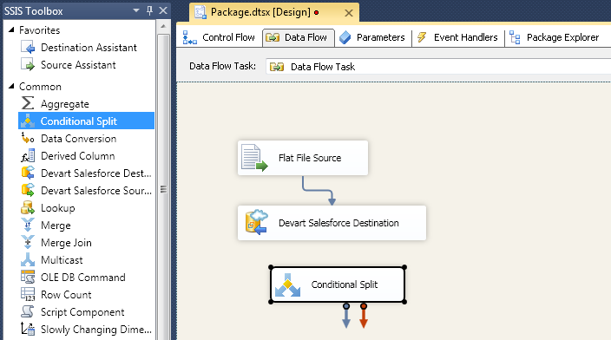Select the Conditional Split label on canvas

click(x=345, y=284)
